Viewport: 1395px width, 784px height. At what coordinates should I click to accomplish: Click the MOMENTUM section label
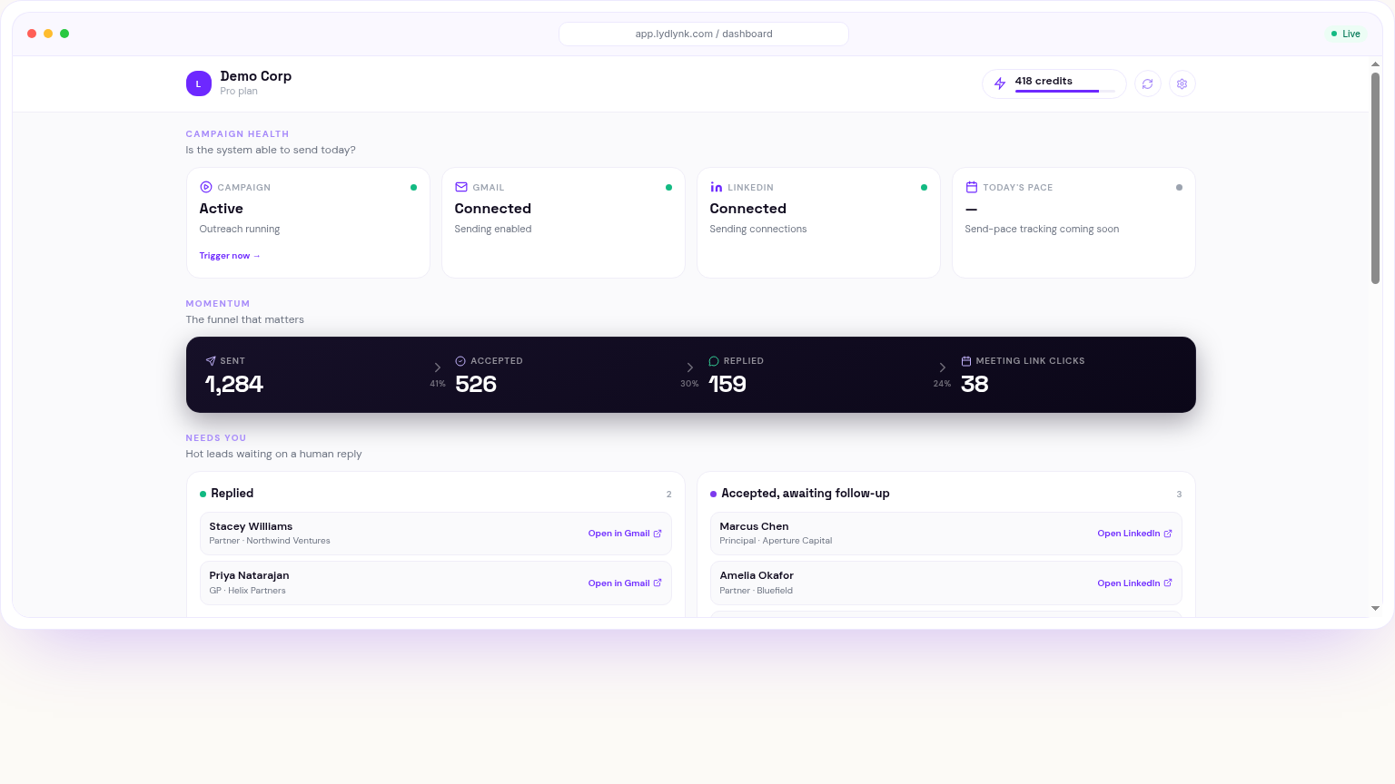pyautogui.click(x=217, y=304)
